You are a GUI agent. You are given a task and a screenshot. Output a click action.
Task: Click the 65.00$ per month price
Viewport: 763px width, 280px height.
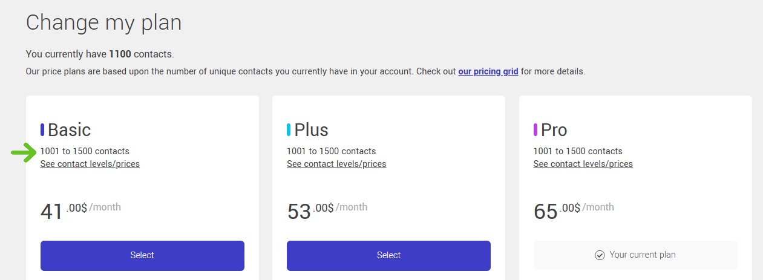point(573,210)
